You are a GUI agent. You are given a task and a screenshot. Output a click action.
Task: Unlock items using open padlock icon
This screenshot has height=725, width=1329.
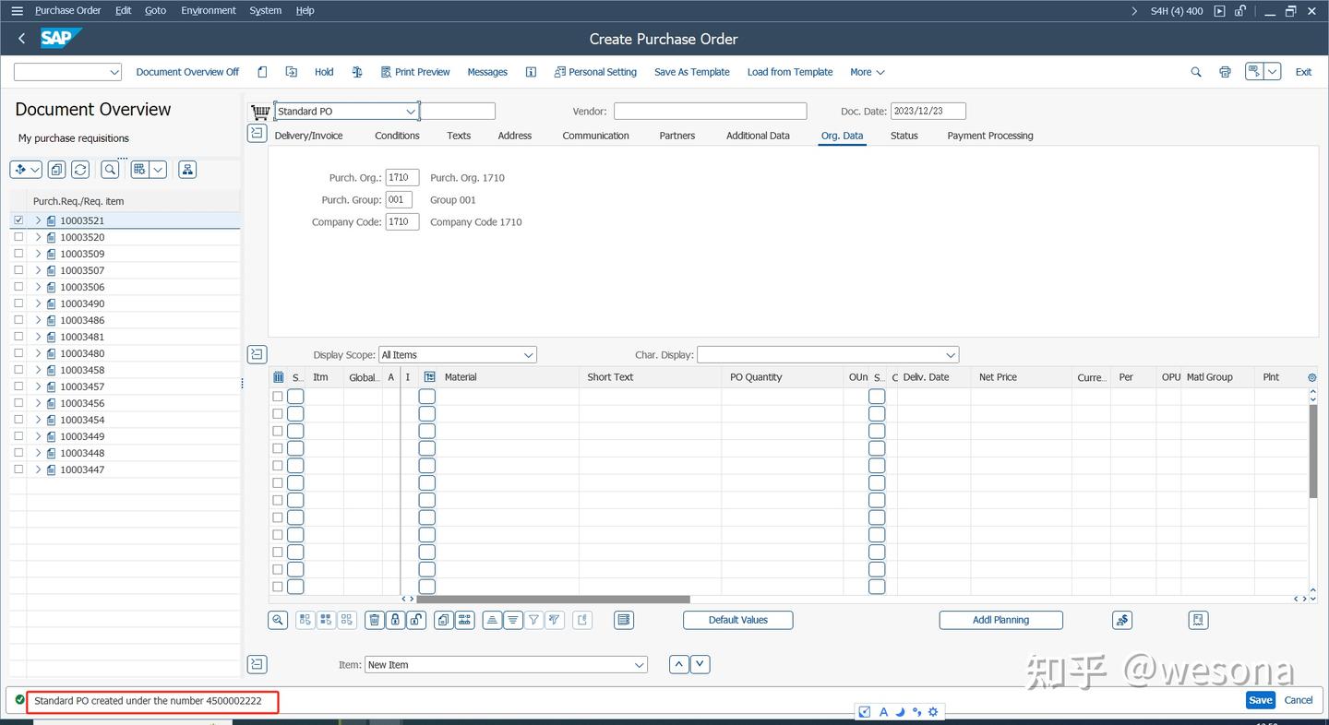pos(416,619)
